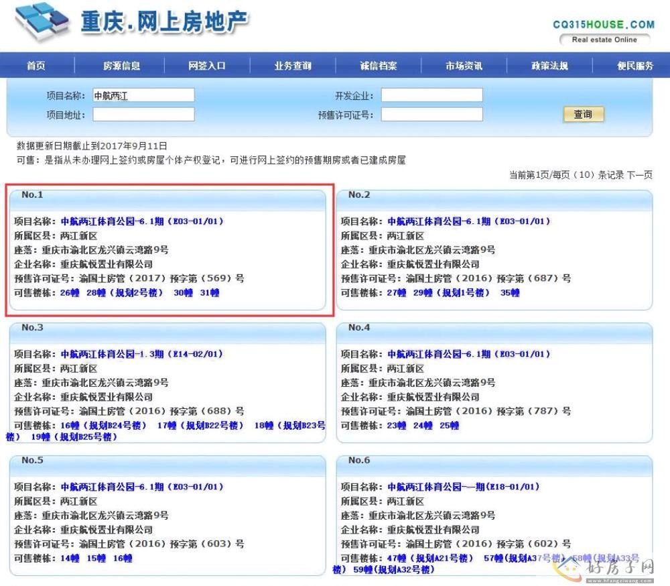Open building 27幢 in No.2 card
Viewport: 670px width, 586px height.
[397, 292]
